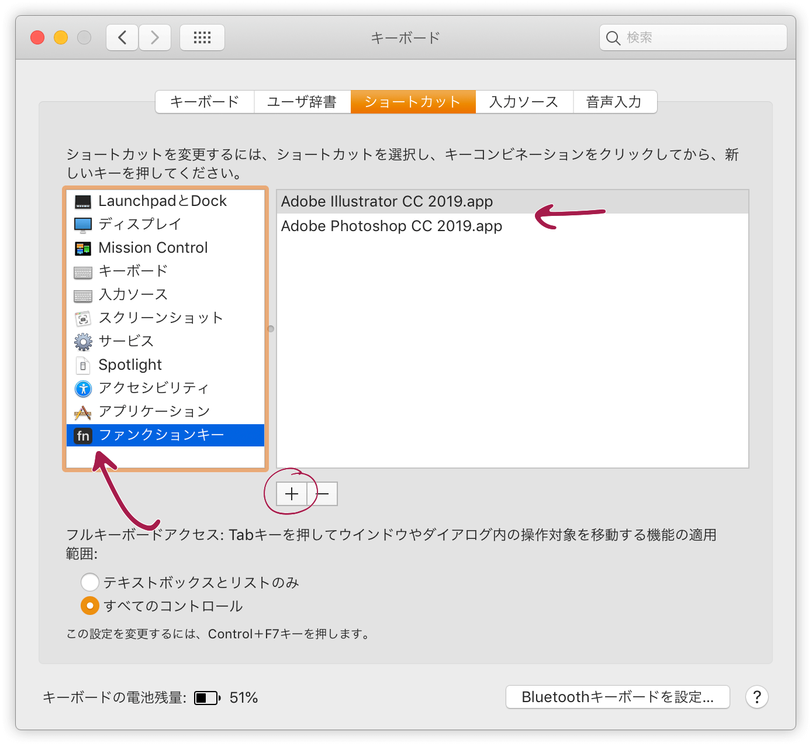Screen dimensions: 812x746
Task: Select サービス category row
Action: pos(165,342)
